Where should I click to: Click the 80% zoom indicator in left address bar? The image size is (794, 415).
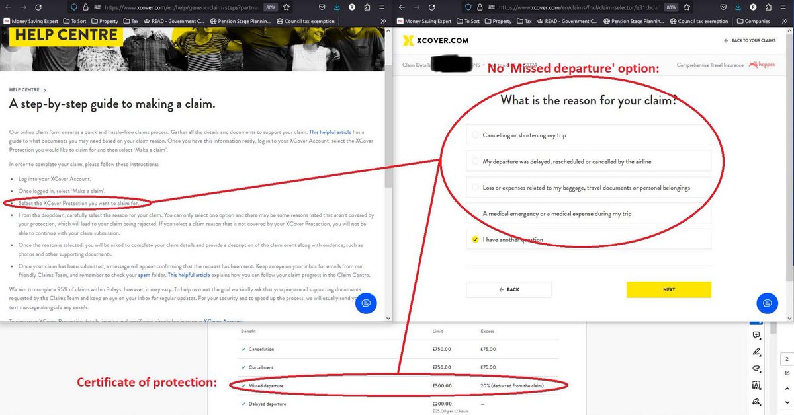[271, 7]
